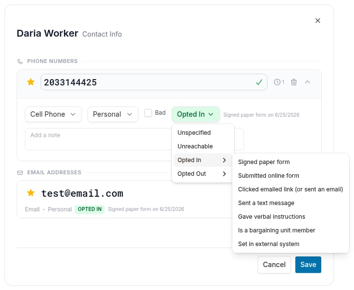Toggle primary star for phone 2033144425
The image size is (354, 290).
click(31, 82)
